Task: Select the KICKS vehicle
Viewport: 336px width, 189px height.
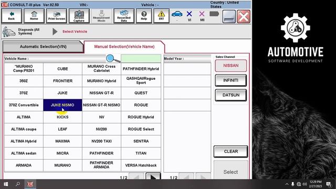Action: coord(62,117)
